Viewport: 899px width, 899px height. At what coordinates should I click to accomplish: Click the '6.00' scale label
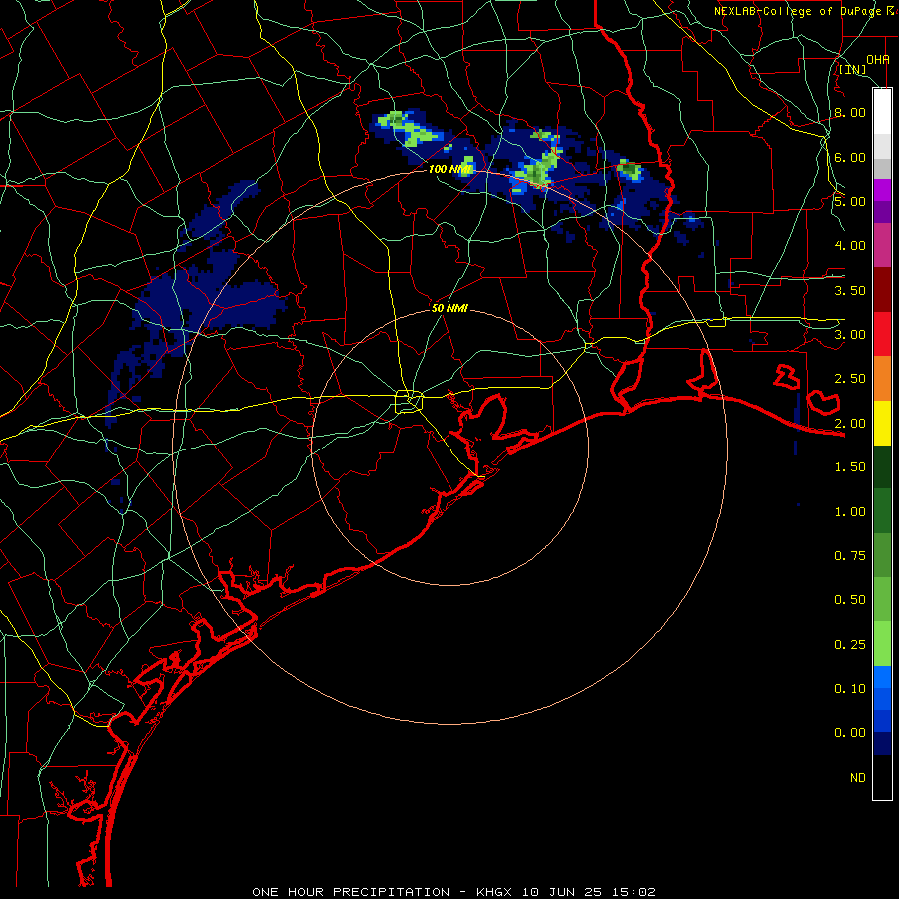tap(850, 157)
